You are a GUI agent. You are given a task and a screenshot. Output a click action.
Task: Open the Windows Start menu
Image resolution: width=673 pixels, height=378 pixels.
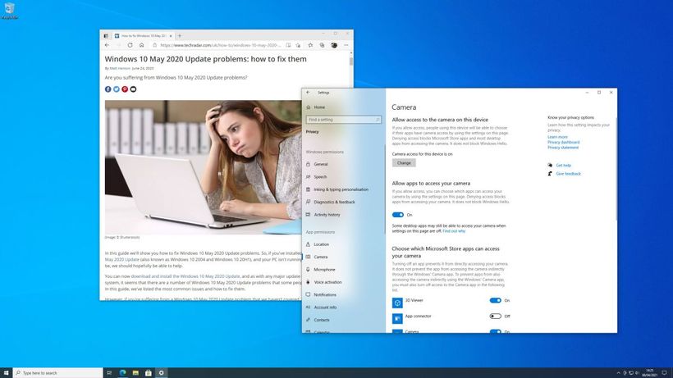pos(6,373)
